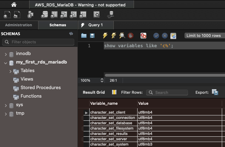Create a new SQL tab icon

coord(7,15)
